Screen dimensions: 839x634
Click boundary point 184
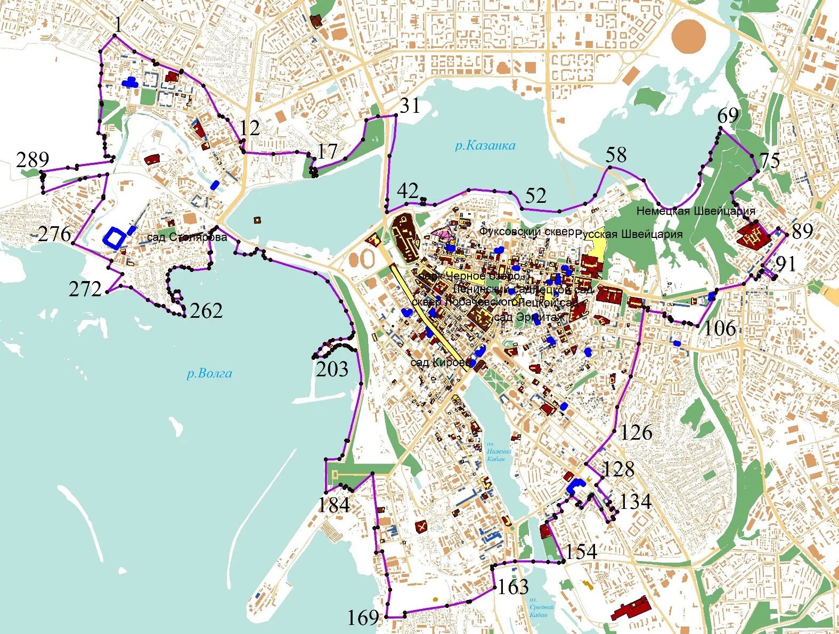(x=333, y=505)
